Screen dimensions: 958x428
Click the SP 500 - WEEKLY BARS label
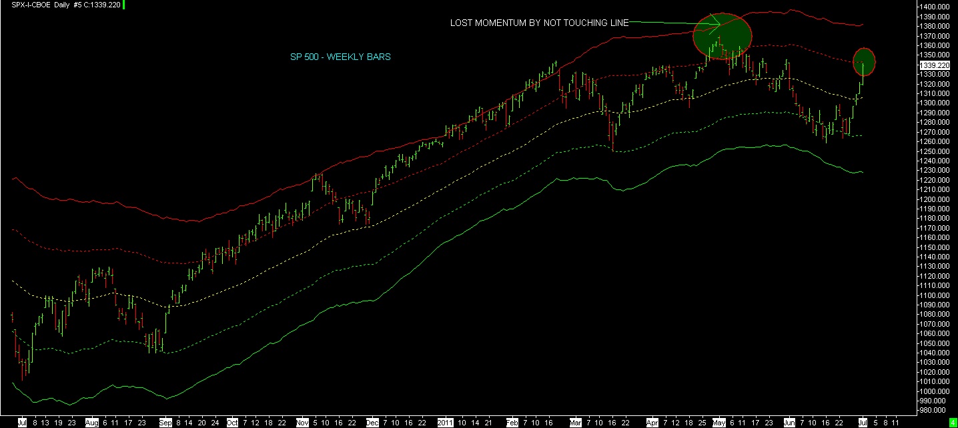click(x=340, y=57)
